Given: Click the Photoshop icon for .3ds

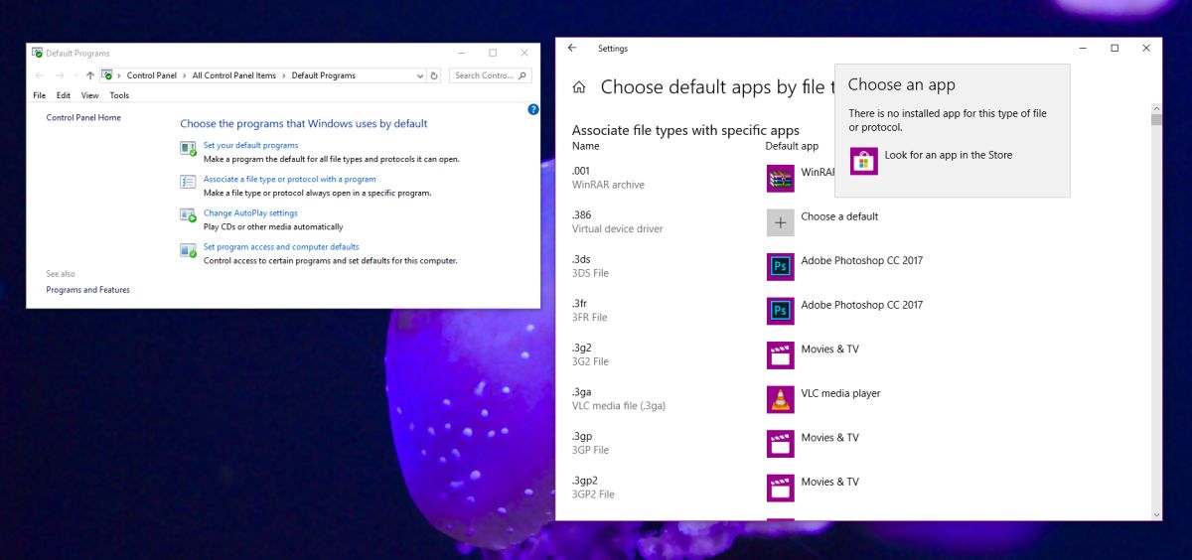Looking at the screenshot, I should 781,267.
